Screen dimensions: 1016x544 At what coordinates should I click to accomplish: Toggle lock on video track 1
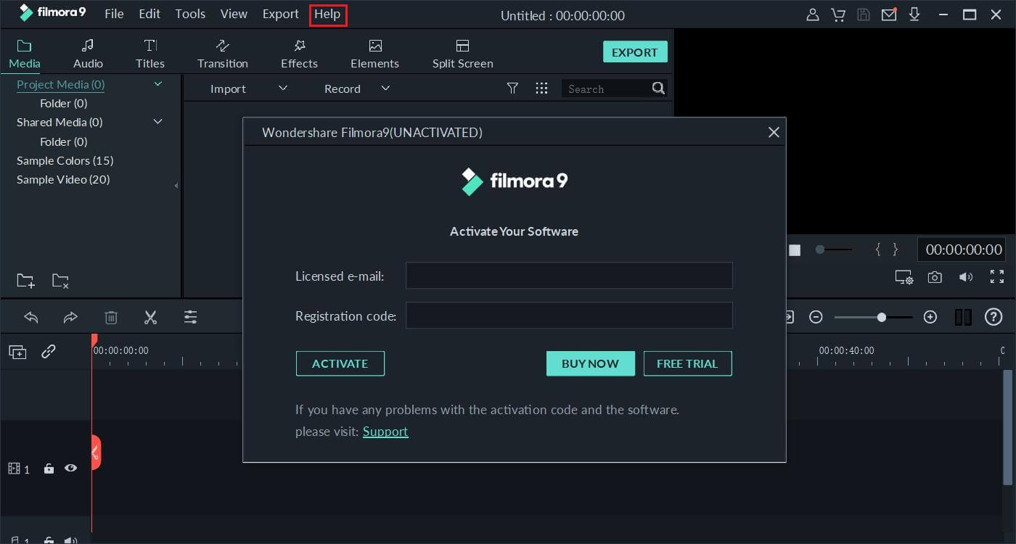49,469
